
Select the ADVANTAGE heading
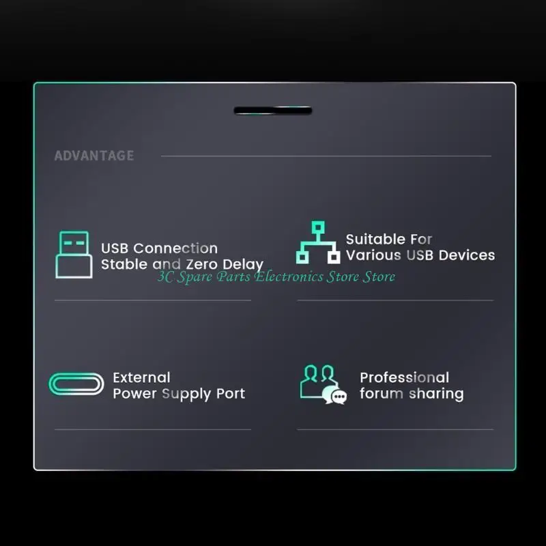tap(94, 156)
